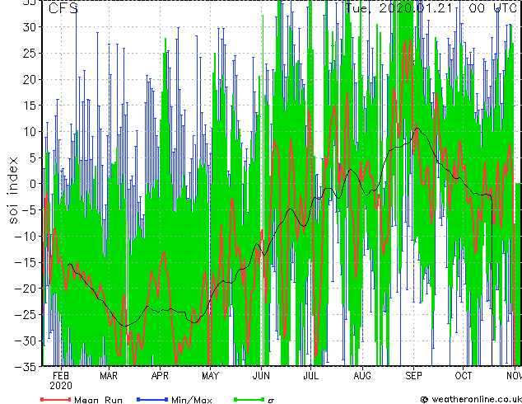Click the '-25' y-axis tick label
Screen dimensions: 522x404
[26, 315]
